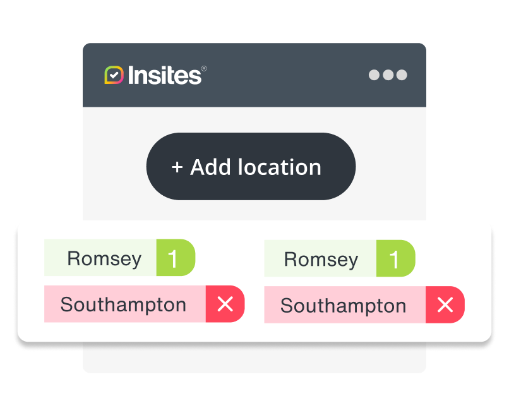
Task: Select the right column Southampton label
Action: (344, 306)
